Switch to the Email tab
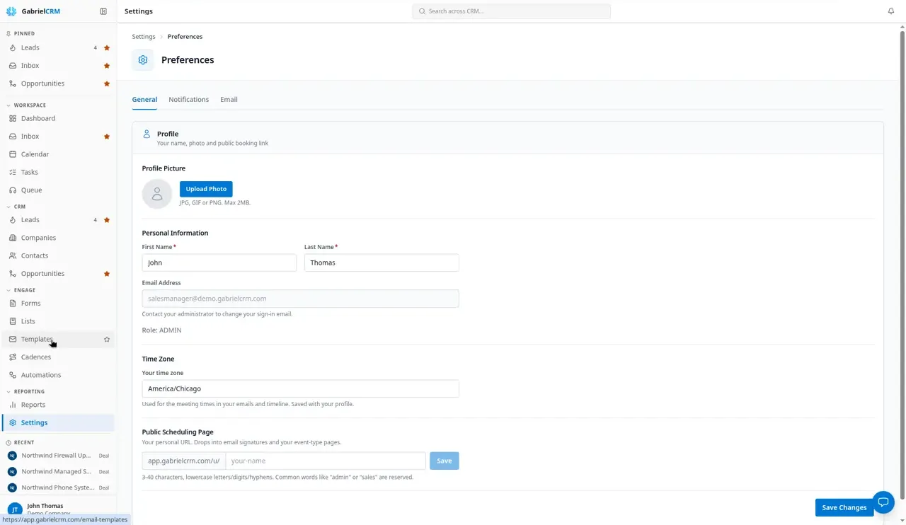Image resolution: width=906 pixels, height=525 pixels. [229, 100]
